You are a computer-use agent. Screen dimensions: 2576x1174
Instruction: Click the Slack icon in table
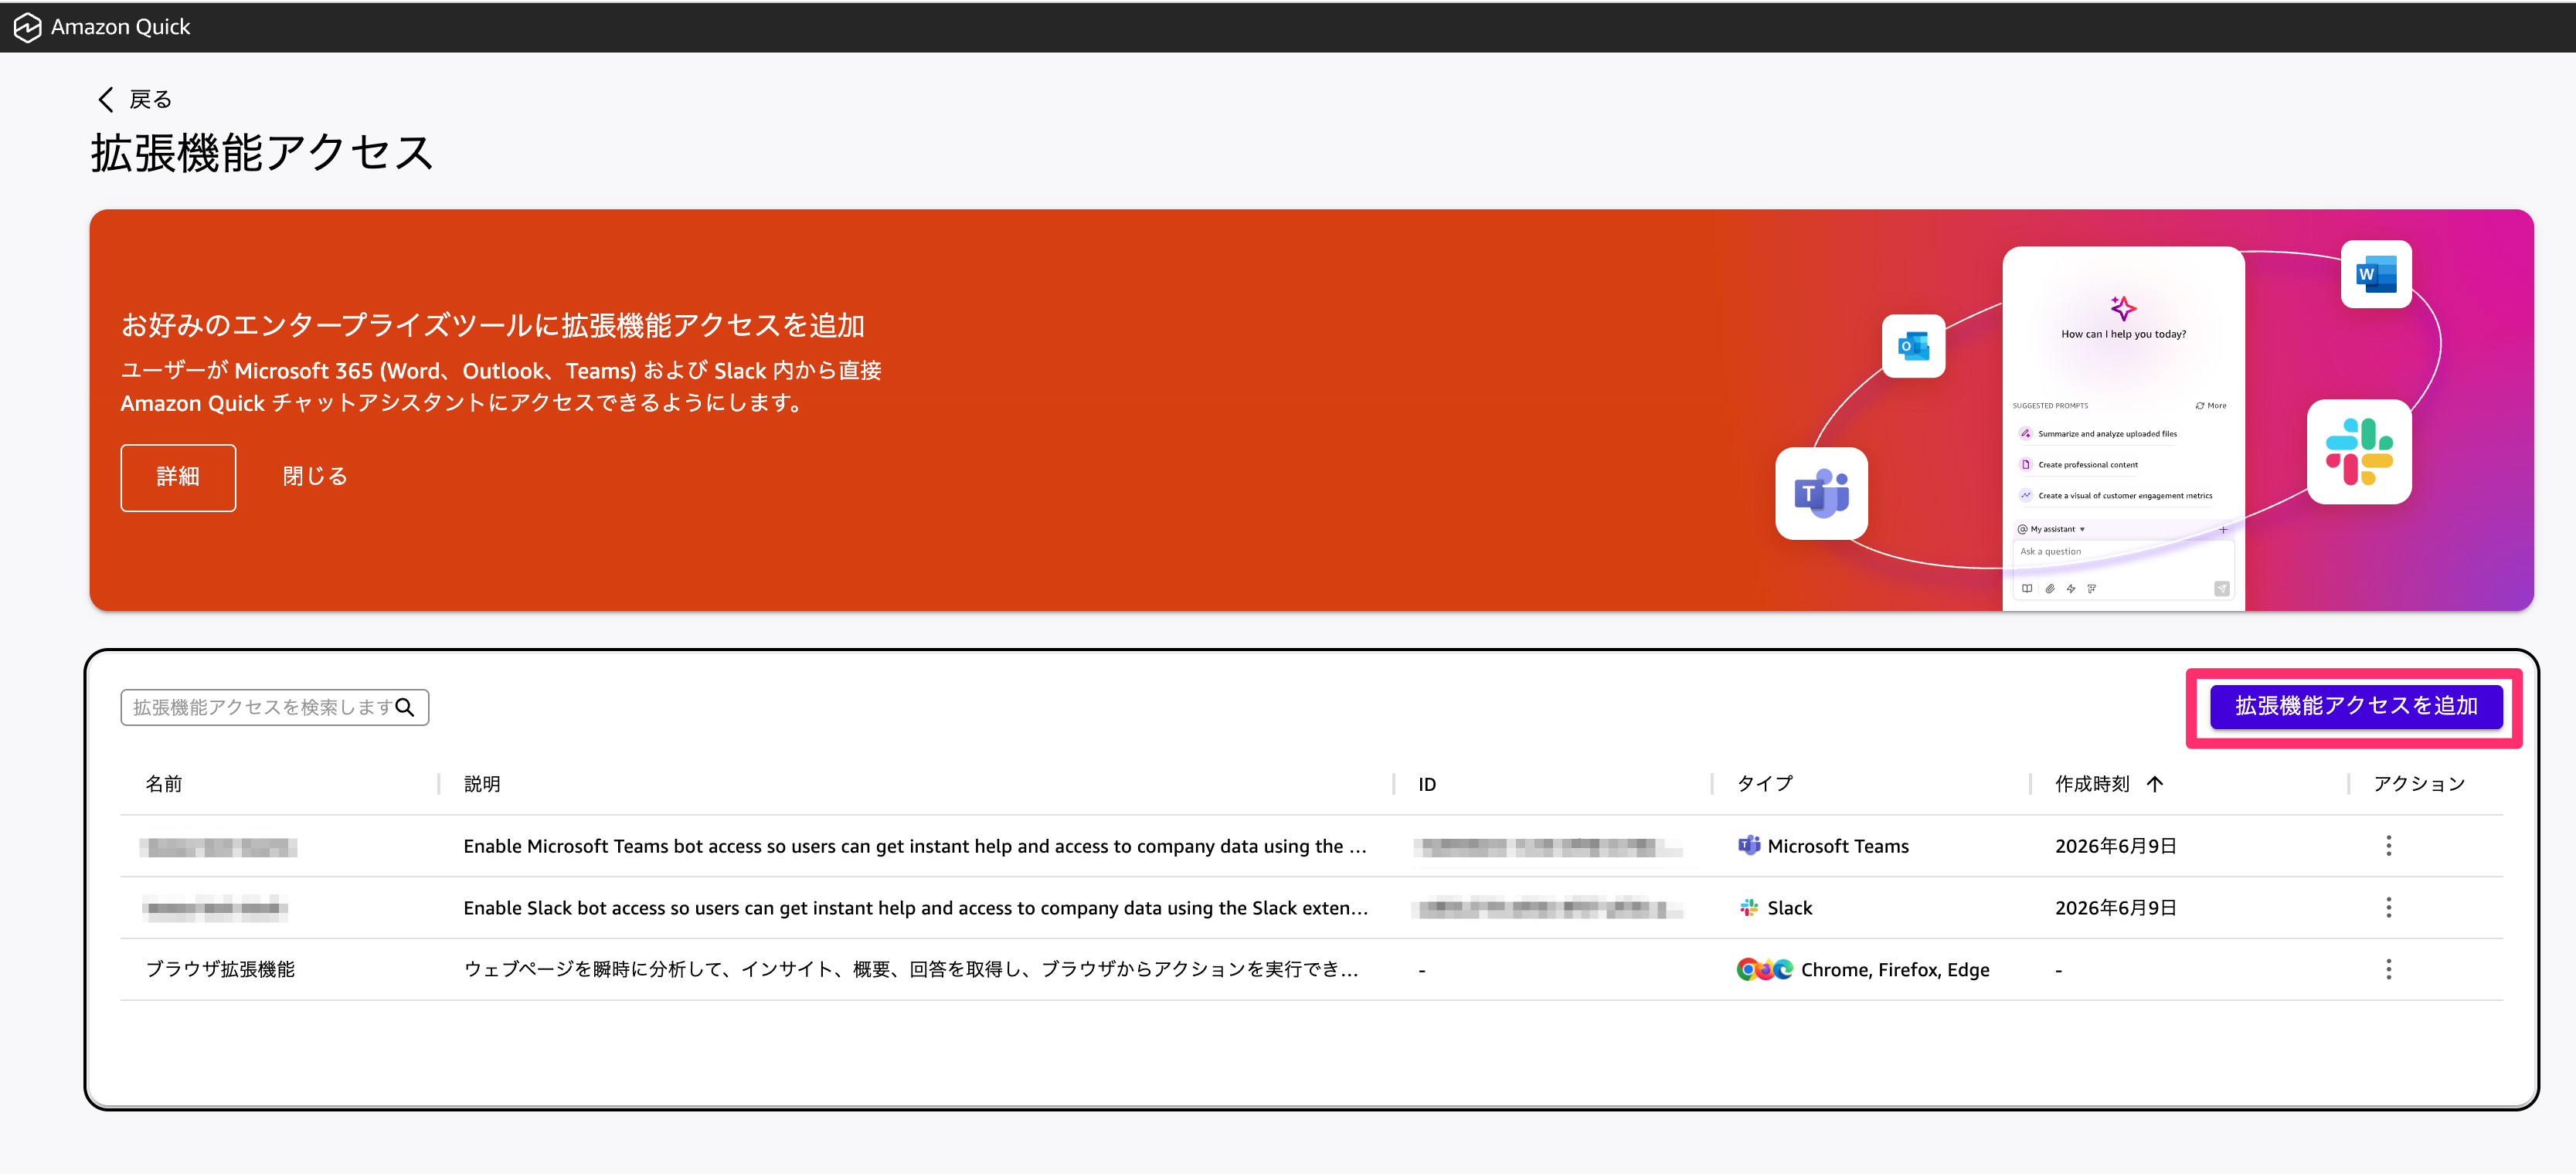1748,908
